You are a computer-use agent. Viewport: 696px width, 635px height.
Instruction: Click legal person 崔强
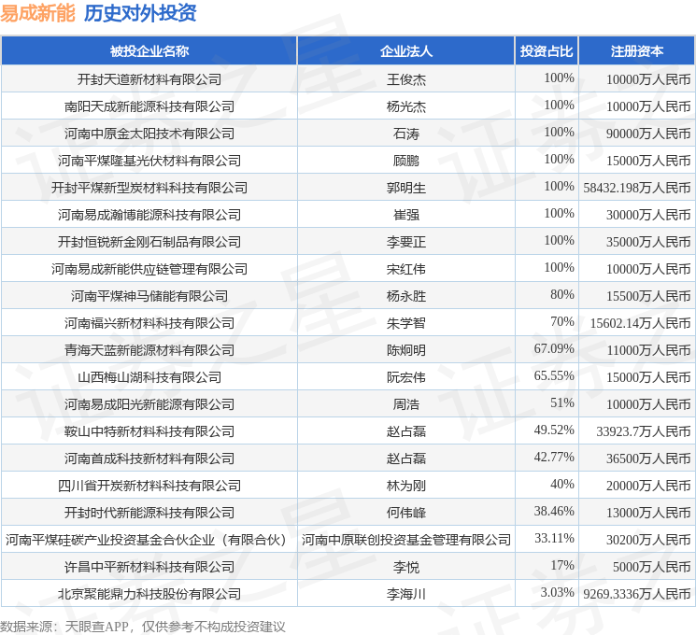[x=406, y=215]
